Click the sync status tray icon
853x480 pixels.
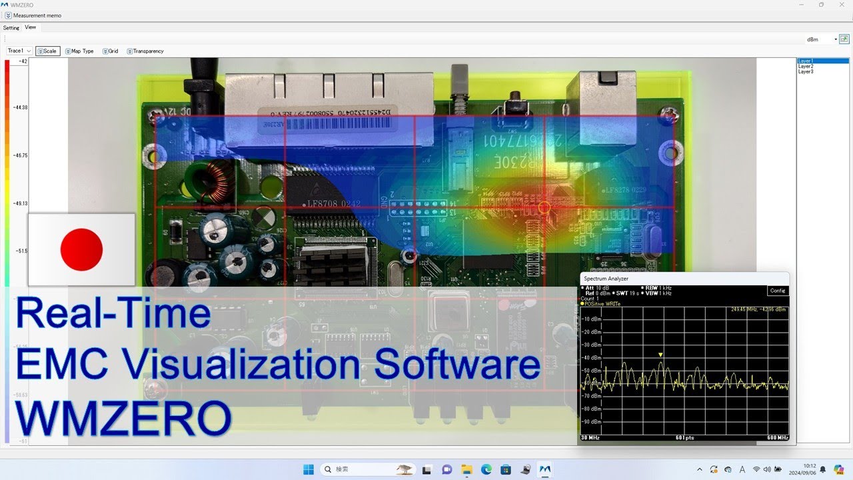click(714, 469)
